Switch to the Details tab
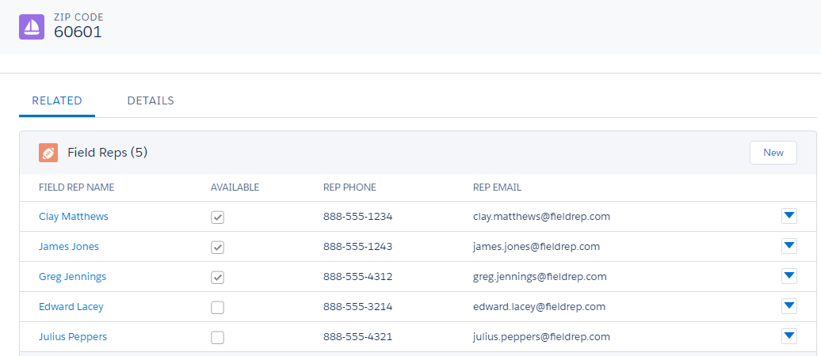The height and width of the screenshot is (356, 821). tap(151, 100)
